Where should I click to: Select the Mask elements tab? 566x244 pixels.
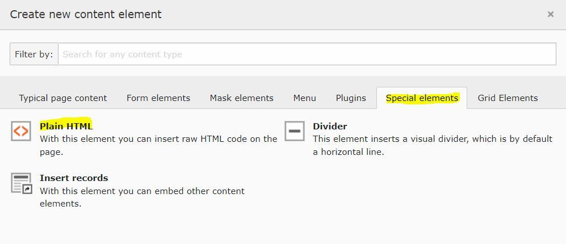241,98
